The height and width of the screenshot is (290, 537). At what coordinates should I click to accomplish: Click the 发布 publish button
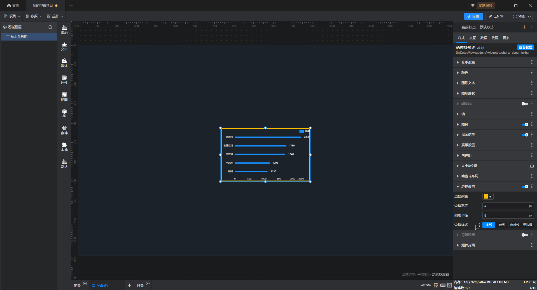click(473, 16)
